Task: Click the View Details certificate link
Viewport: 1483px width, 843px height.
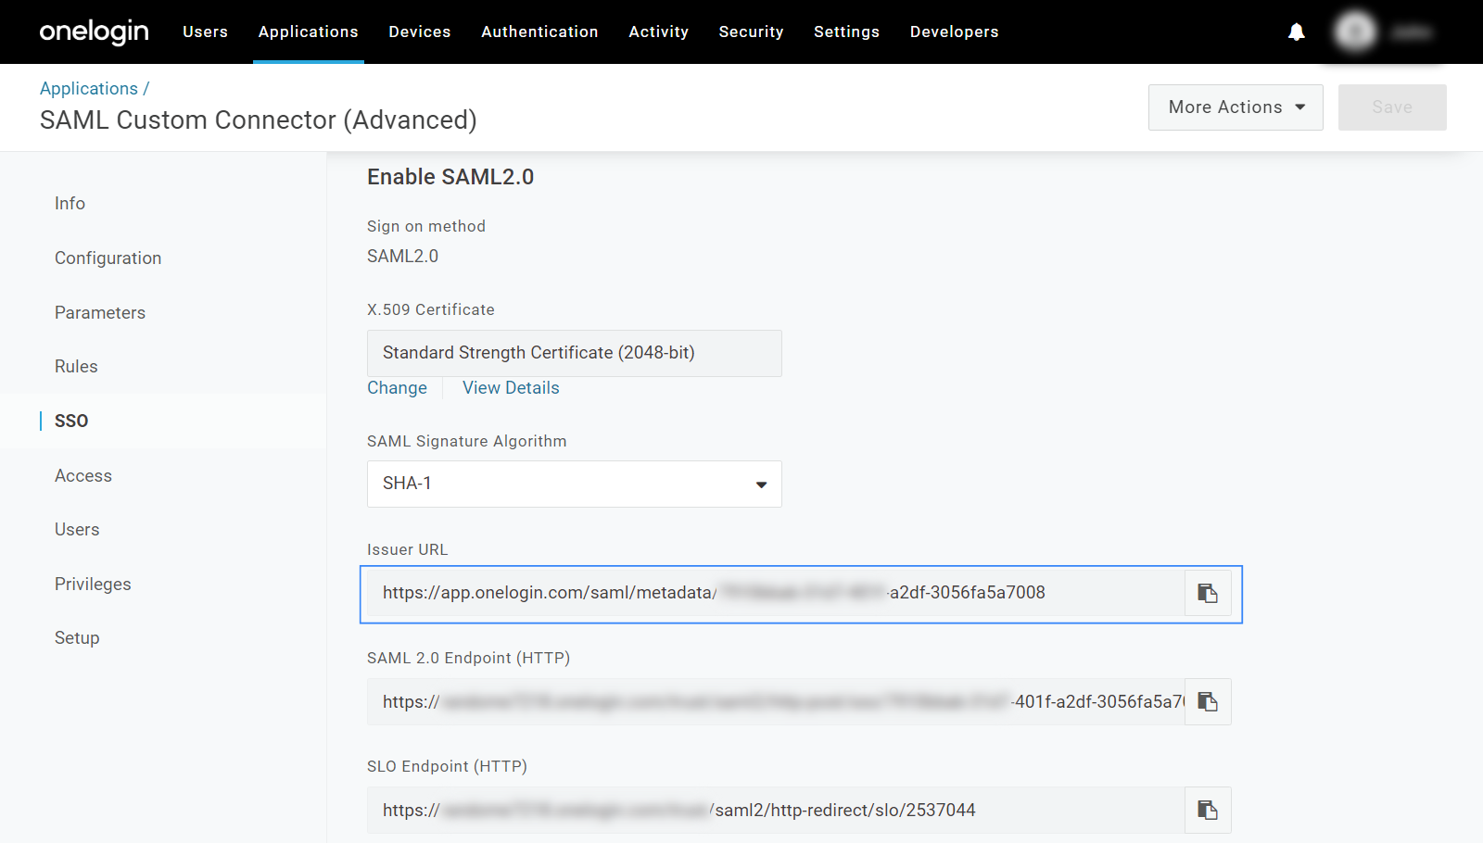Action: coord(511,388)
